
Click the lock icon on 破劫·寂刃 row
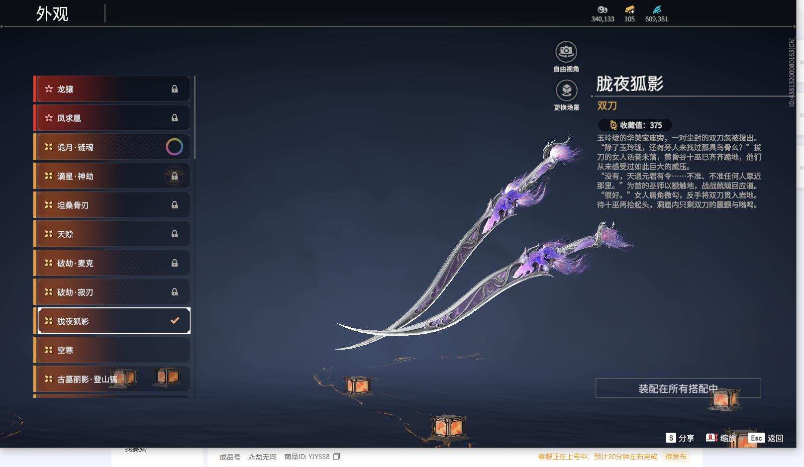tap(175, 292)
